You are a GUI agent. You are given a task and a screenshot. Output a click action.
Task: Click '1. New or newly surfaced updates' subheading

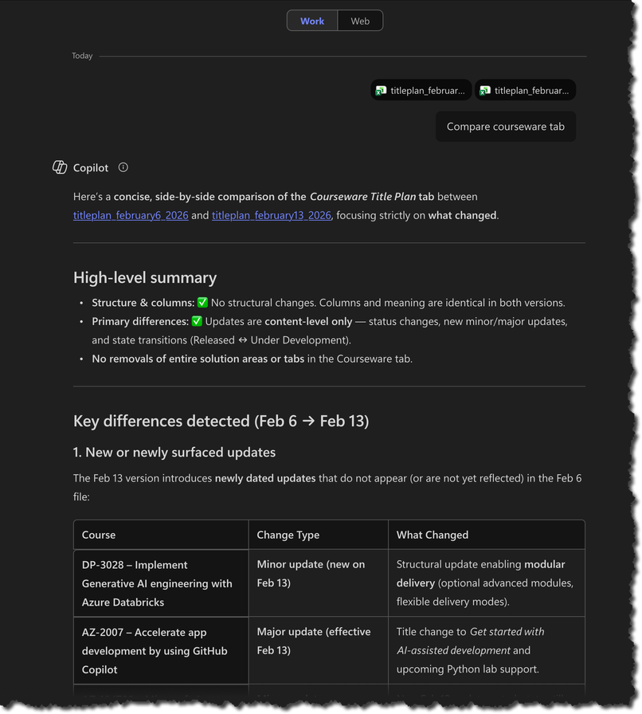pos(174,452)
